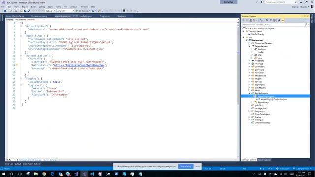
Task: Click the GitHub icon in the taskbar
Action: pyautogui.click(x=100, y=174)
